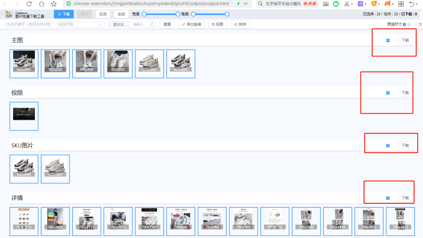The height and width of the screenshot is (238, 423).
Task: Select the 大 preview size radio
Action: [416, 25]
